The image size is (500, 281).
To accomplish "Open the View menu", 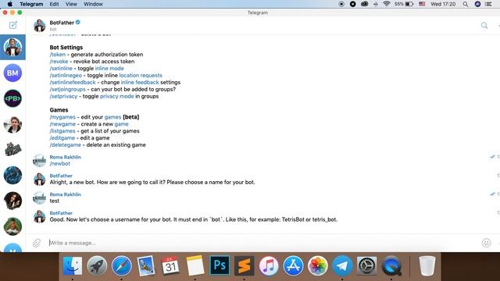I will pos(71,4).
